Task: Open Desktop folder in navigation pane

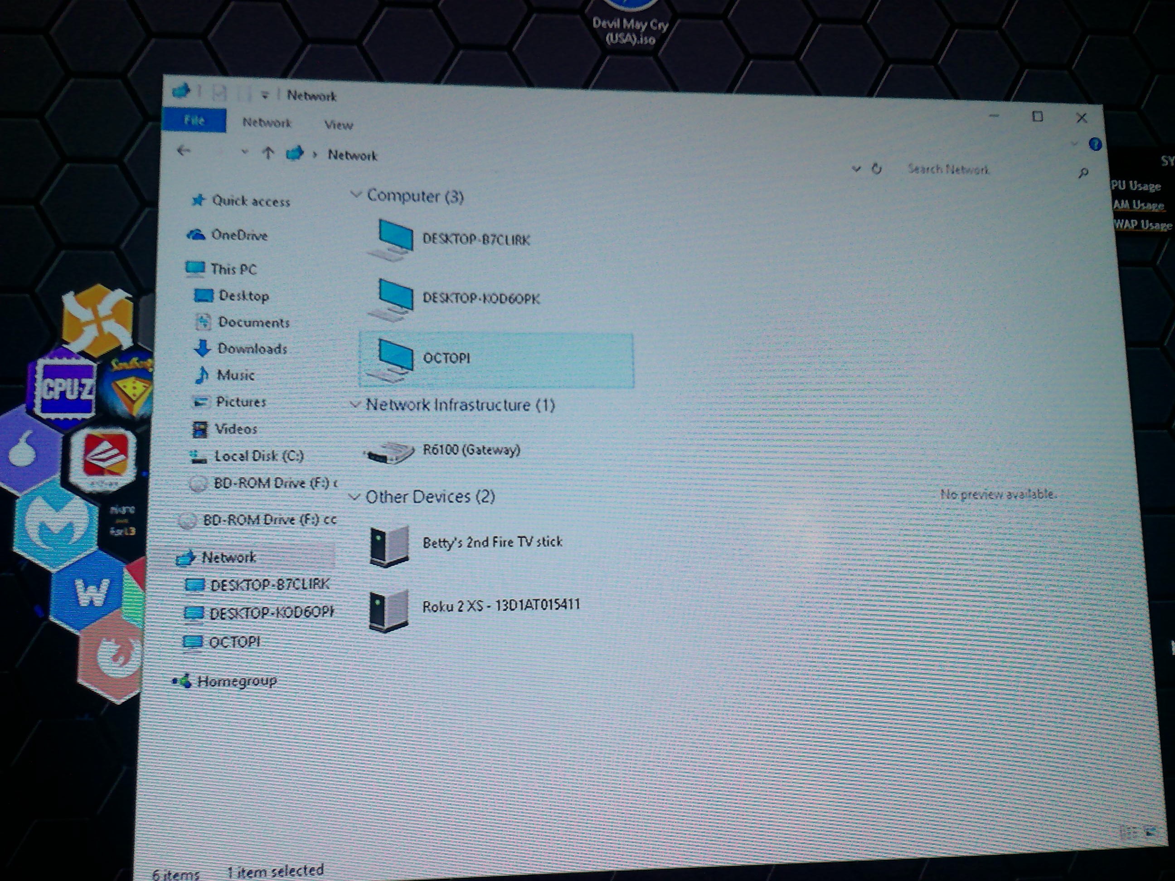Action: click(x=232, y=296)
